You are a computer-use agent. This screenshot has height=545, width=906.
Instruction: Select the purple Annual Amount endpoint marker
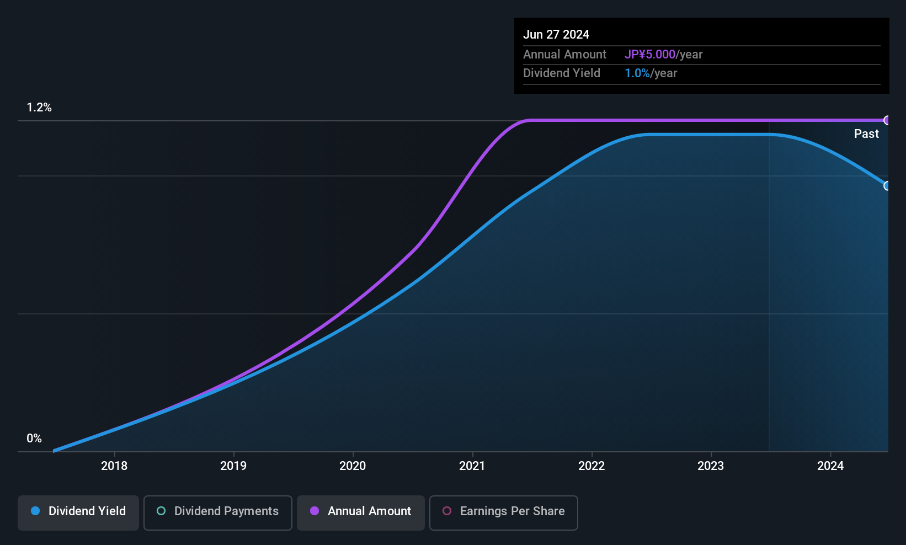pos(887,120)
